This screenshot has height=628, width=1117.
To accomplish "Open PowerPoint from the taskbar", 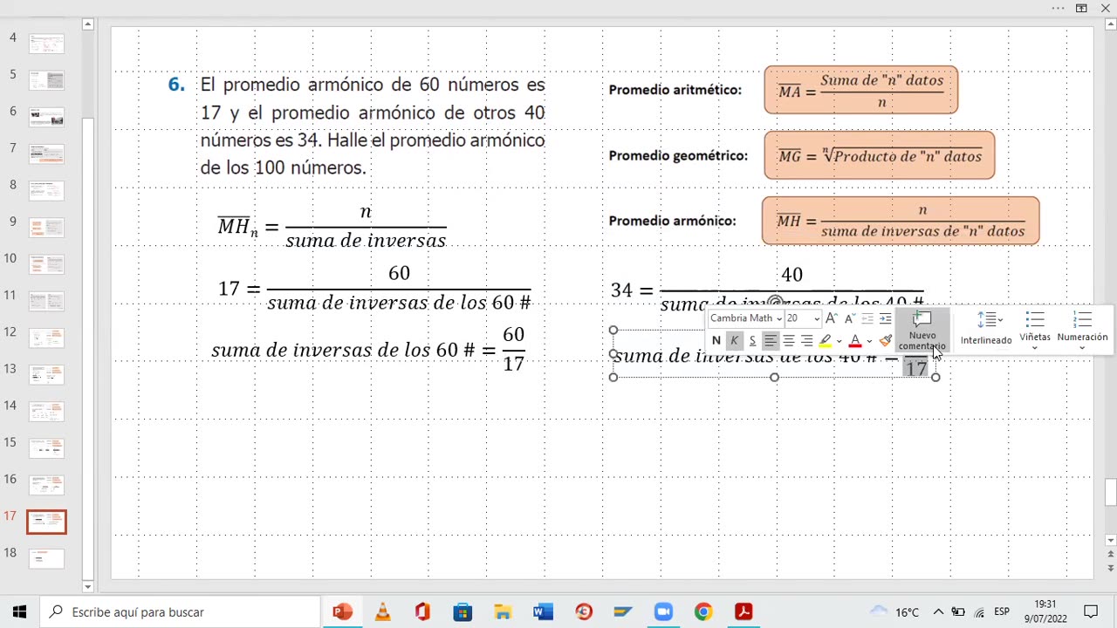I will [x=342, y=611].
